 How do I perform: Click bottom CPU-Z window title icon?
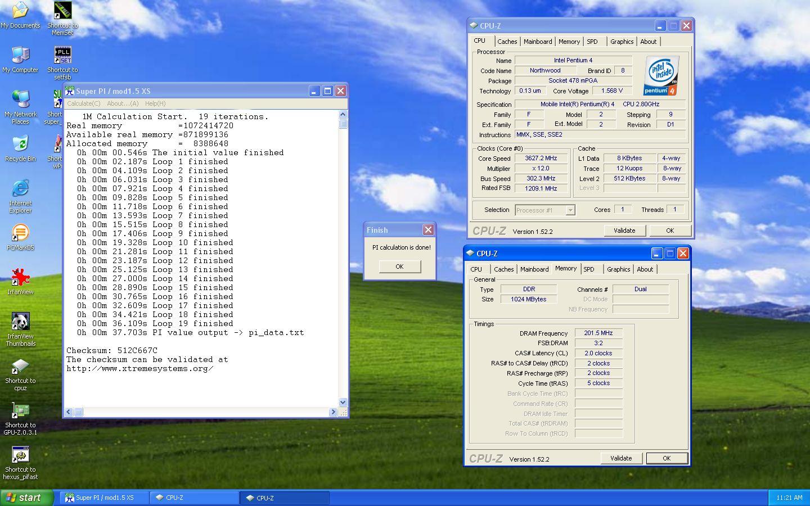click(470, 253)
